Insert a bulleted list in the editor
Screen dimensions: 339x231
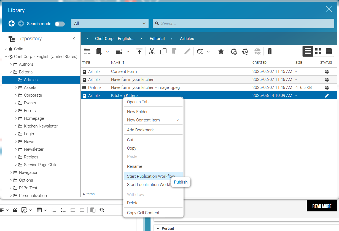(x=63, y=210)
